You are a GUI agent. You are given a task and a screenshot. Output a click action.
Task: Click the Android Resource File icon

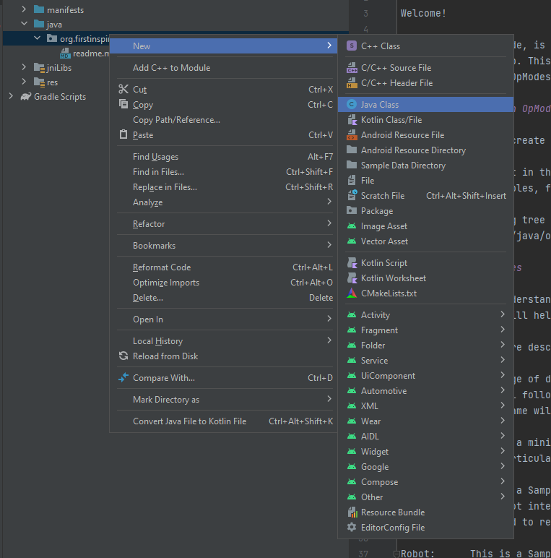pyautogui.click(x=352, y=135)
